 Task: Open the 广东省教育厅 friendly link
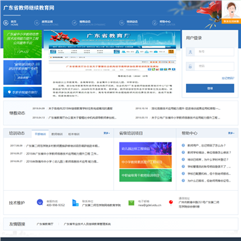tap(45, 224)
